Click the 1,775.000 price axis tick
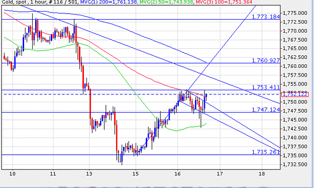314x188 pixels. pyautogui.click(x=295, y=13)
